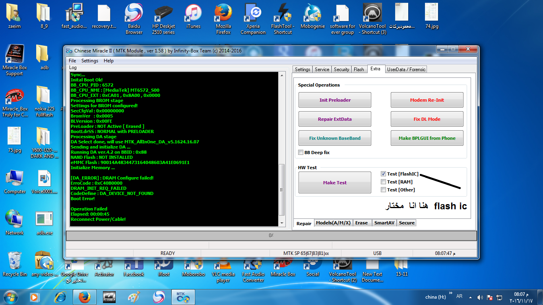Screen dimensions: 543x305
Task: Open the Settings menu in the menu bar
Action: [90, 61]
